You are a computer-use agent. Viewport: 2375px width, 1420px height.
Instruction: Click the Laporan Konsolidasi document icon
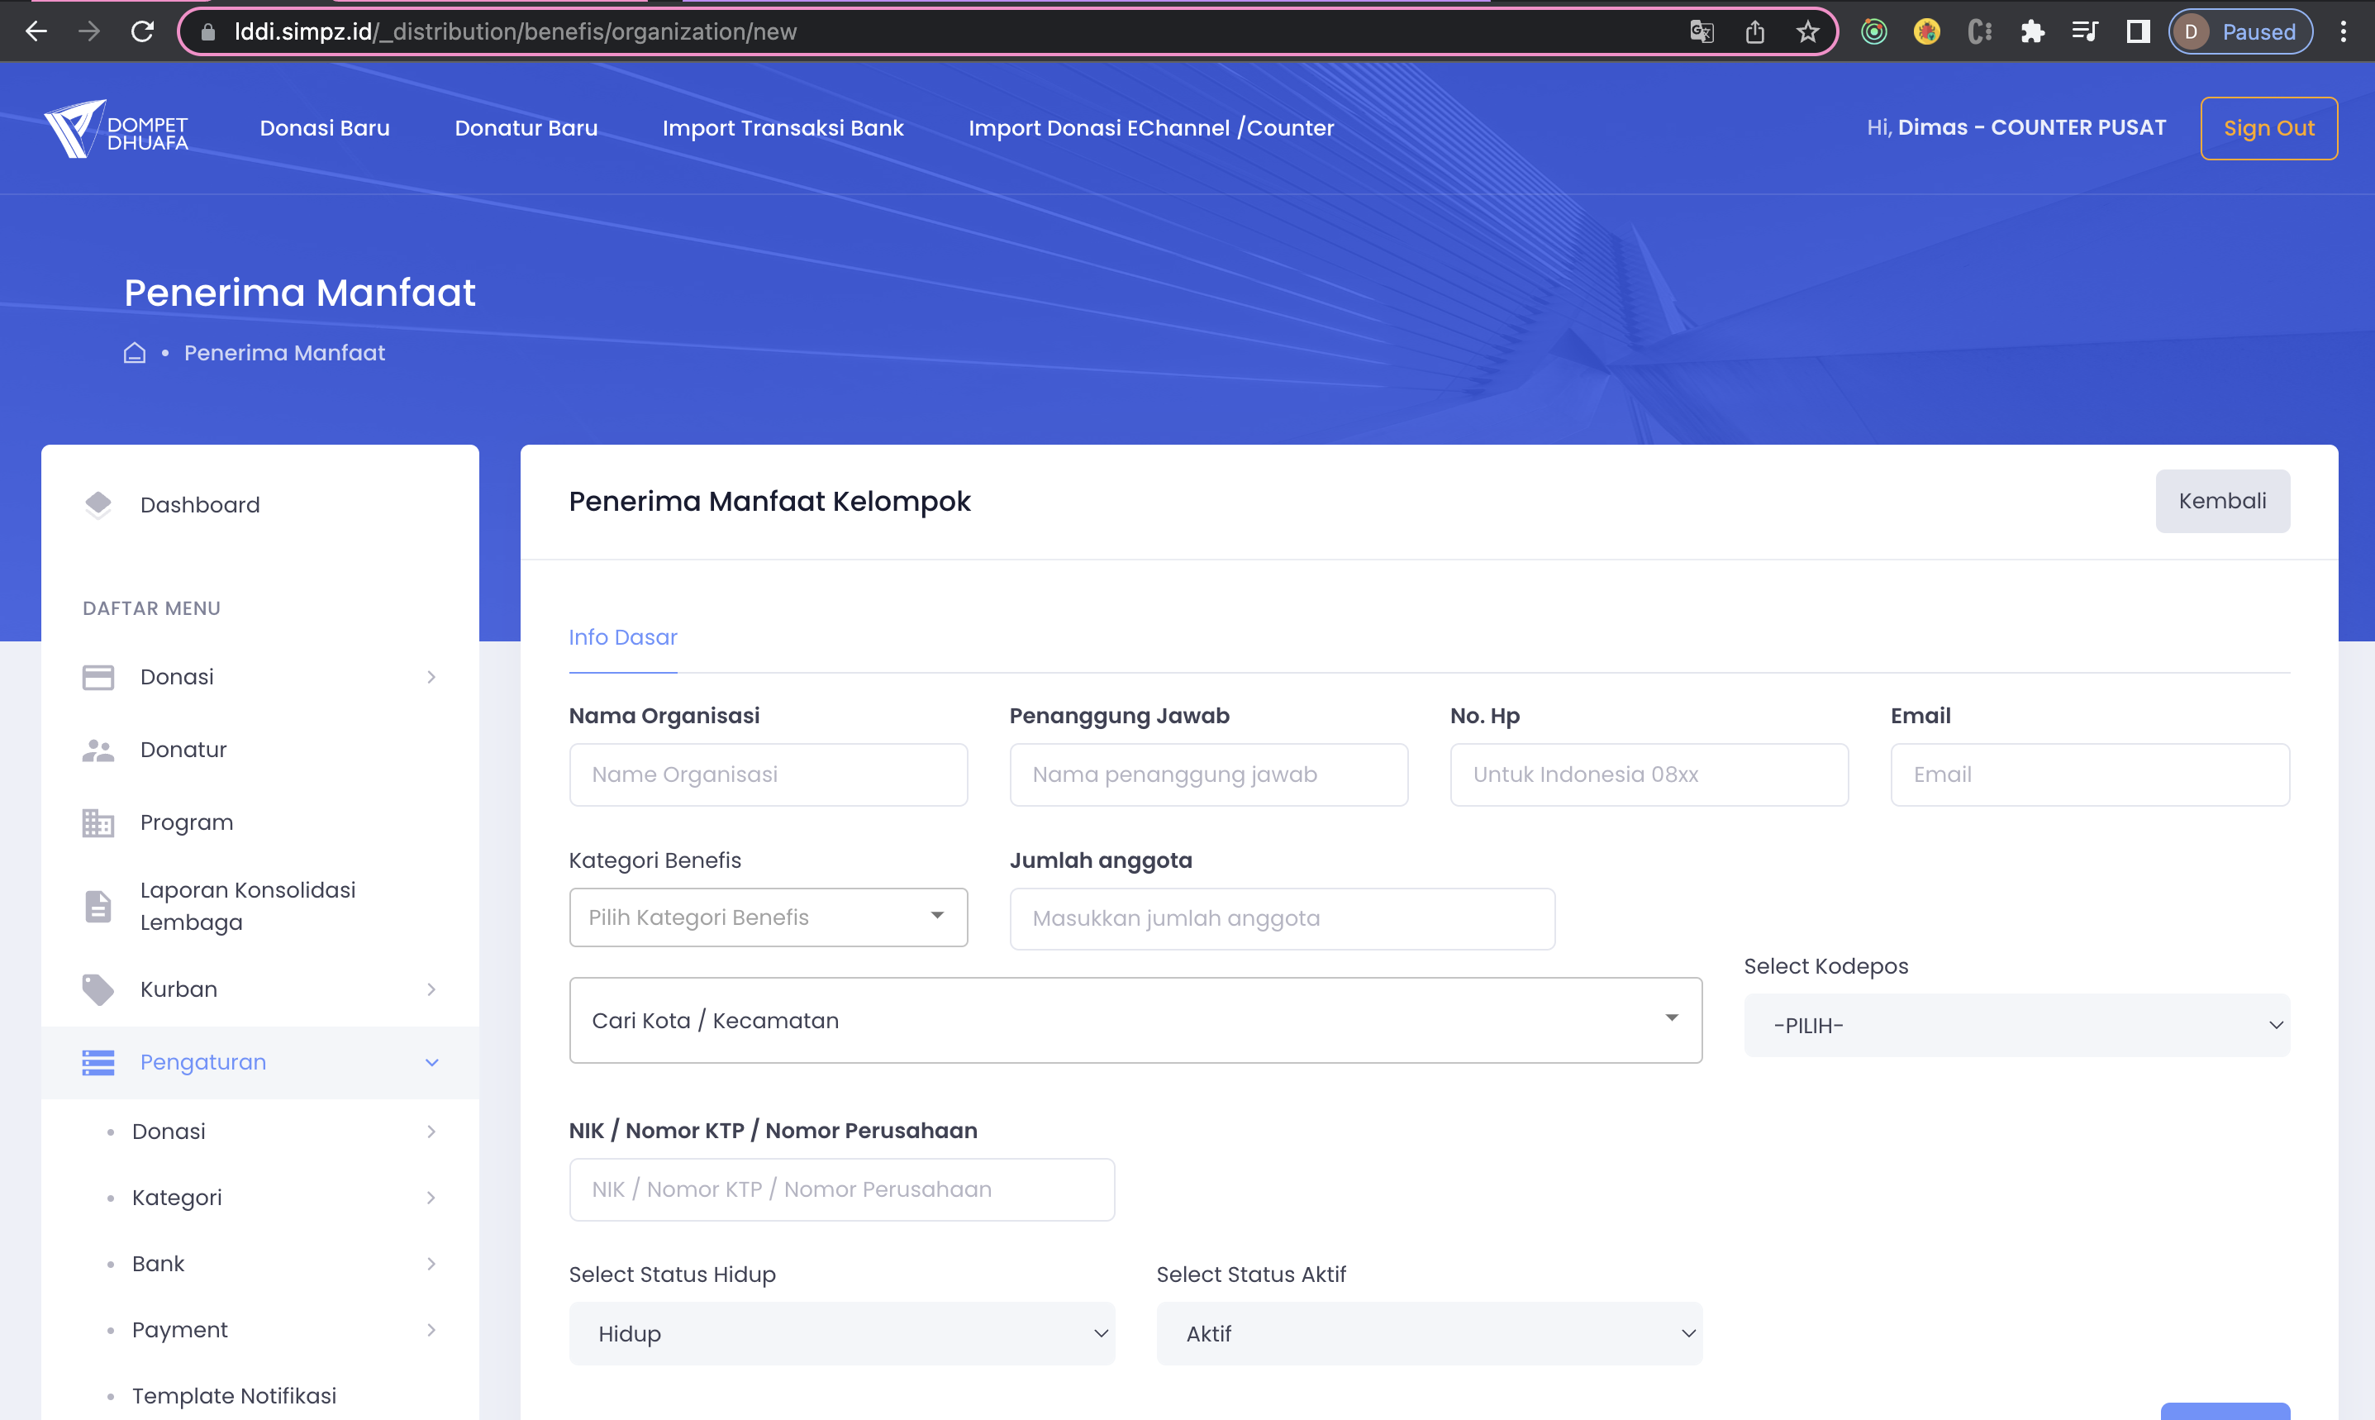tap(98, 906)
